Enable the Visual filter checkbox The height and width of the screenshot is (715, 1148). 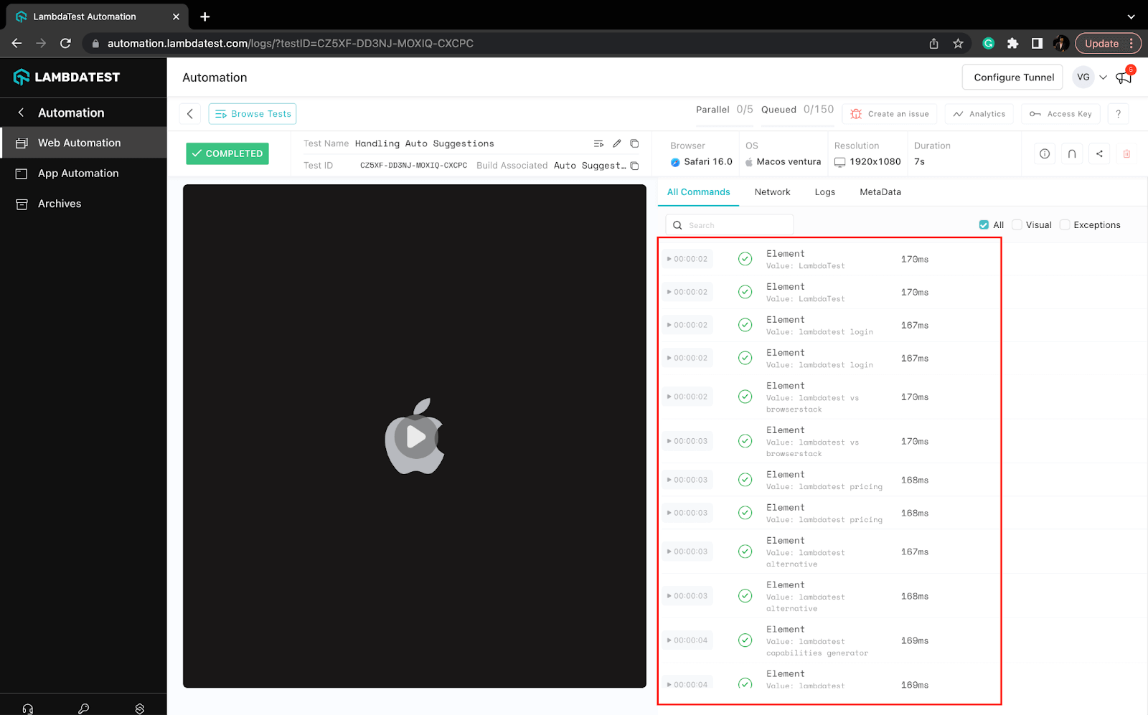1017,224
